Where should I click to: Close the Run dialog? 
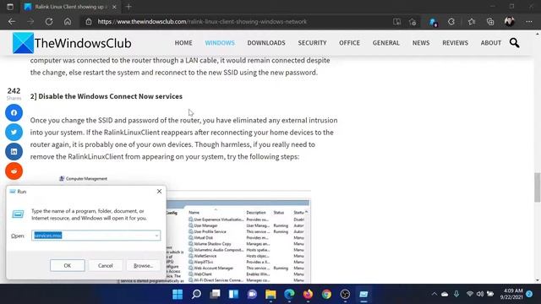pyautogui.click(x=159, y=192)
